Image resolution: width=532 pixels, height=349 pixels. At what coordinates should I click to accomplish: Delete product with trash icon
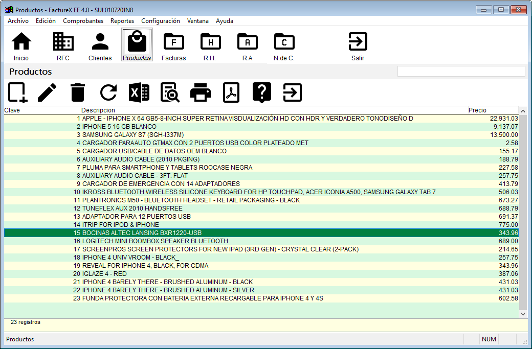pos(78,92)
